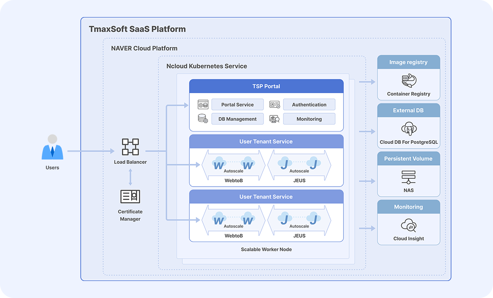The height and width of the screenshot is (298, 493).
Task: Click the Container Registry icon
Action: pos(409,81)
